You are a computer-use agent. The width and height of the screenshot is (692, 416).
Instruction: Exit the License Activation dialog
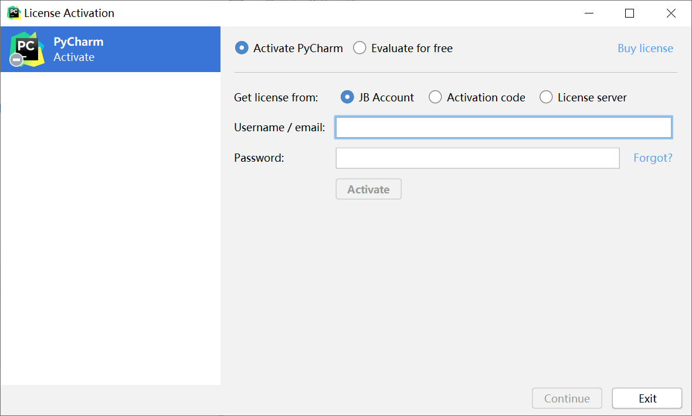[647, 398]
